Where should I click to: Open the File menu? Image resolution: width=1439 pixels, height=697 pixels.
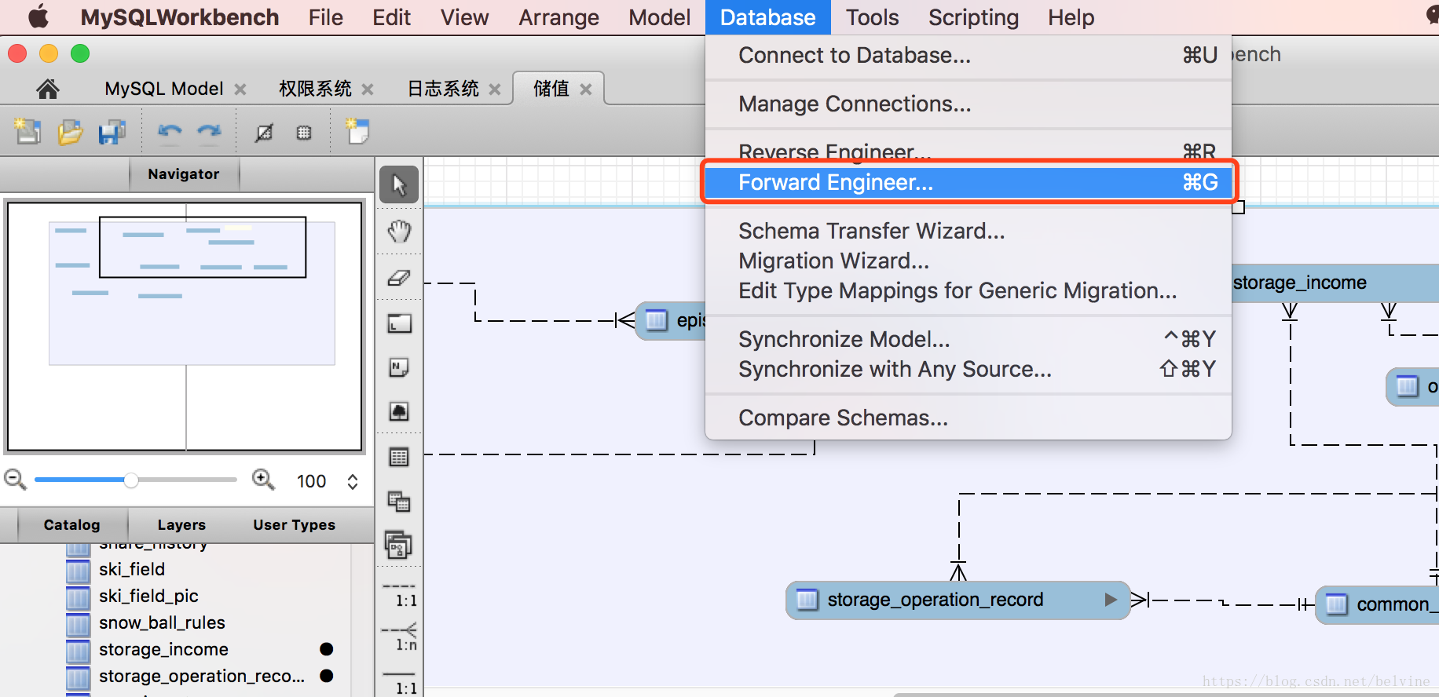pyautogui.click(x=325, y=17)
